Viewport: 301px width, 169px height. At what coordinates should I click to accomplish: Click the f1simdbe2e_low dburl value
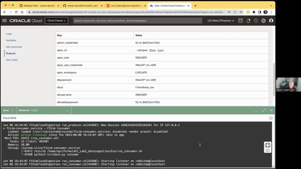144,87
